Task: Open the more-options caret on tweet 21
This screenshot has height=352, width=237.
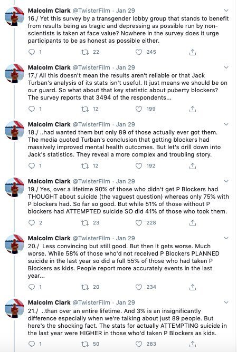Action: [226, 302]
